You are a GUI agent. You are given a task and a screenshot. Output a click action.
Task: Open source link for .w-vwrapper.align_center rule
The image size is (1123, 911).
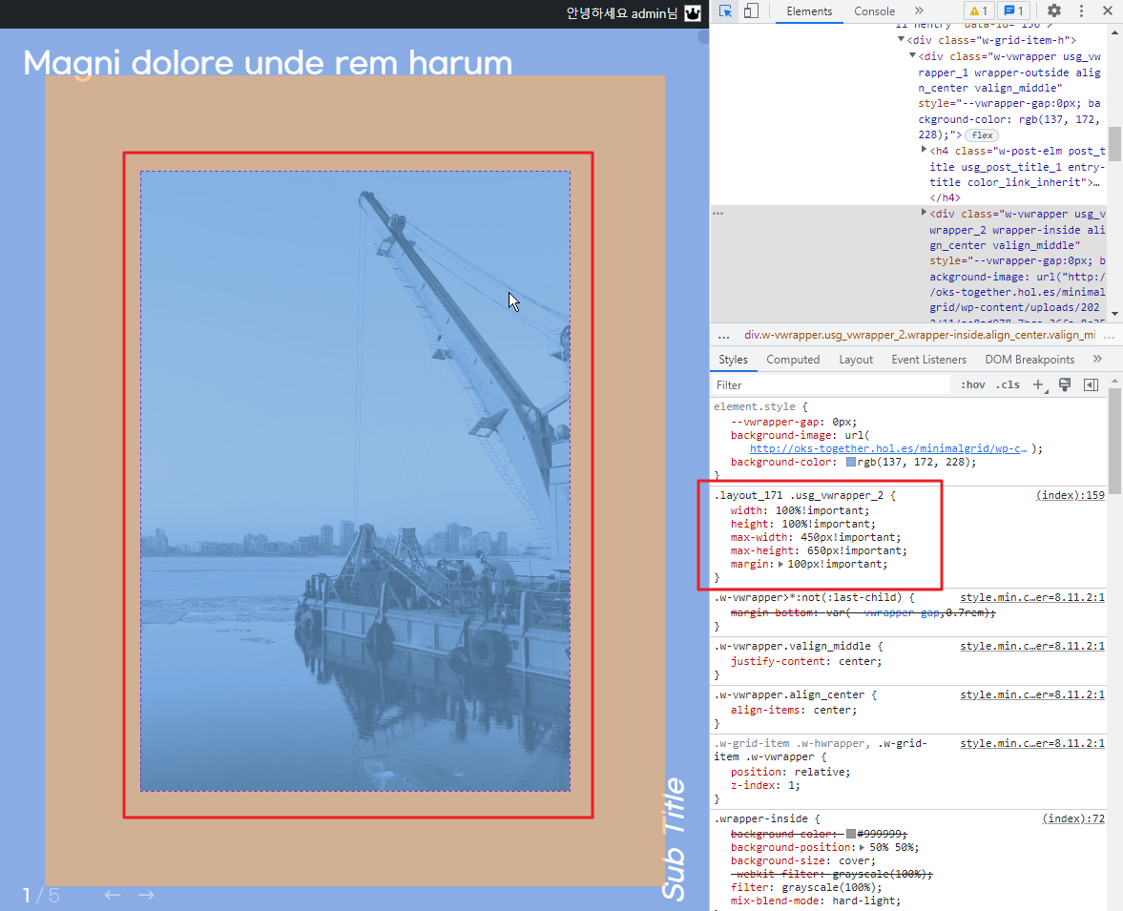point(1032,694)
